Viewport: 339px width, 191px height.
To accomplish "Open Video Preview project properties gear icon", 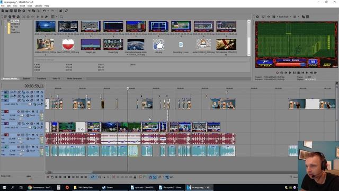I will pos(257,16).
